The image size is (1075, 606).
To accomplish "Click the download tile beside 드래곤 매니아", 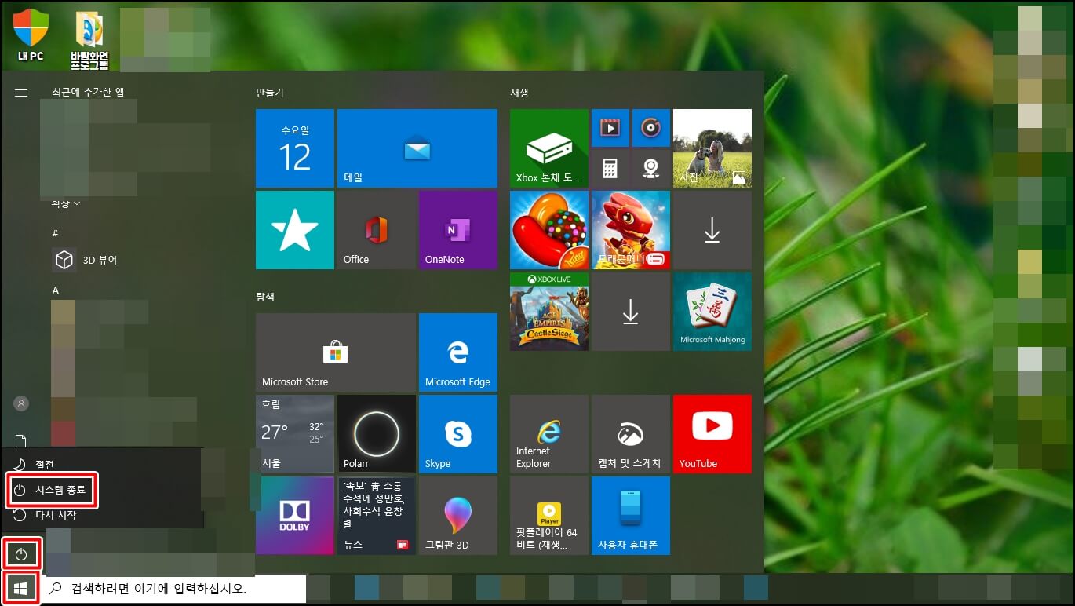I will [712, 230].
